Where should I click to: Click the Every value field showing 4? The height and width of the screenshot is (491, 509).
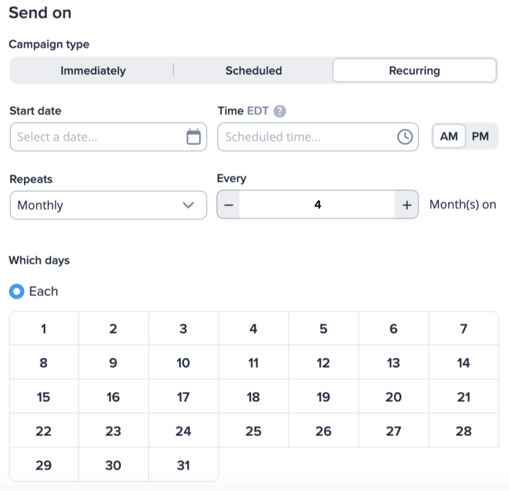coord(318,205)
